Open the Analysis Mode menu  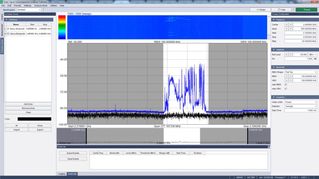(40, 6)
